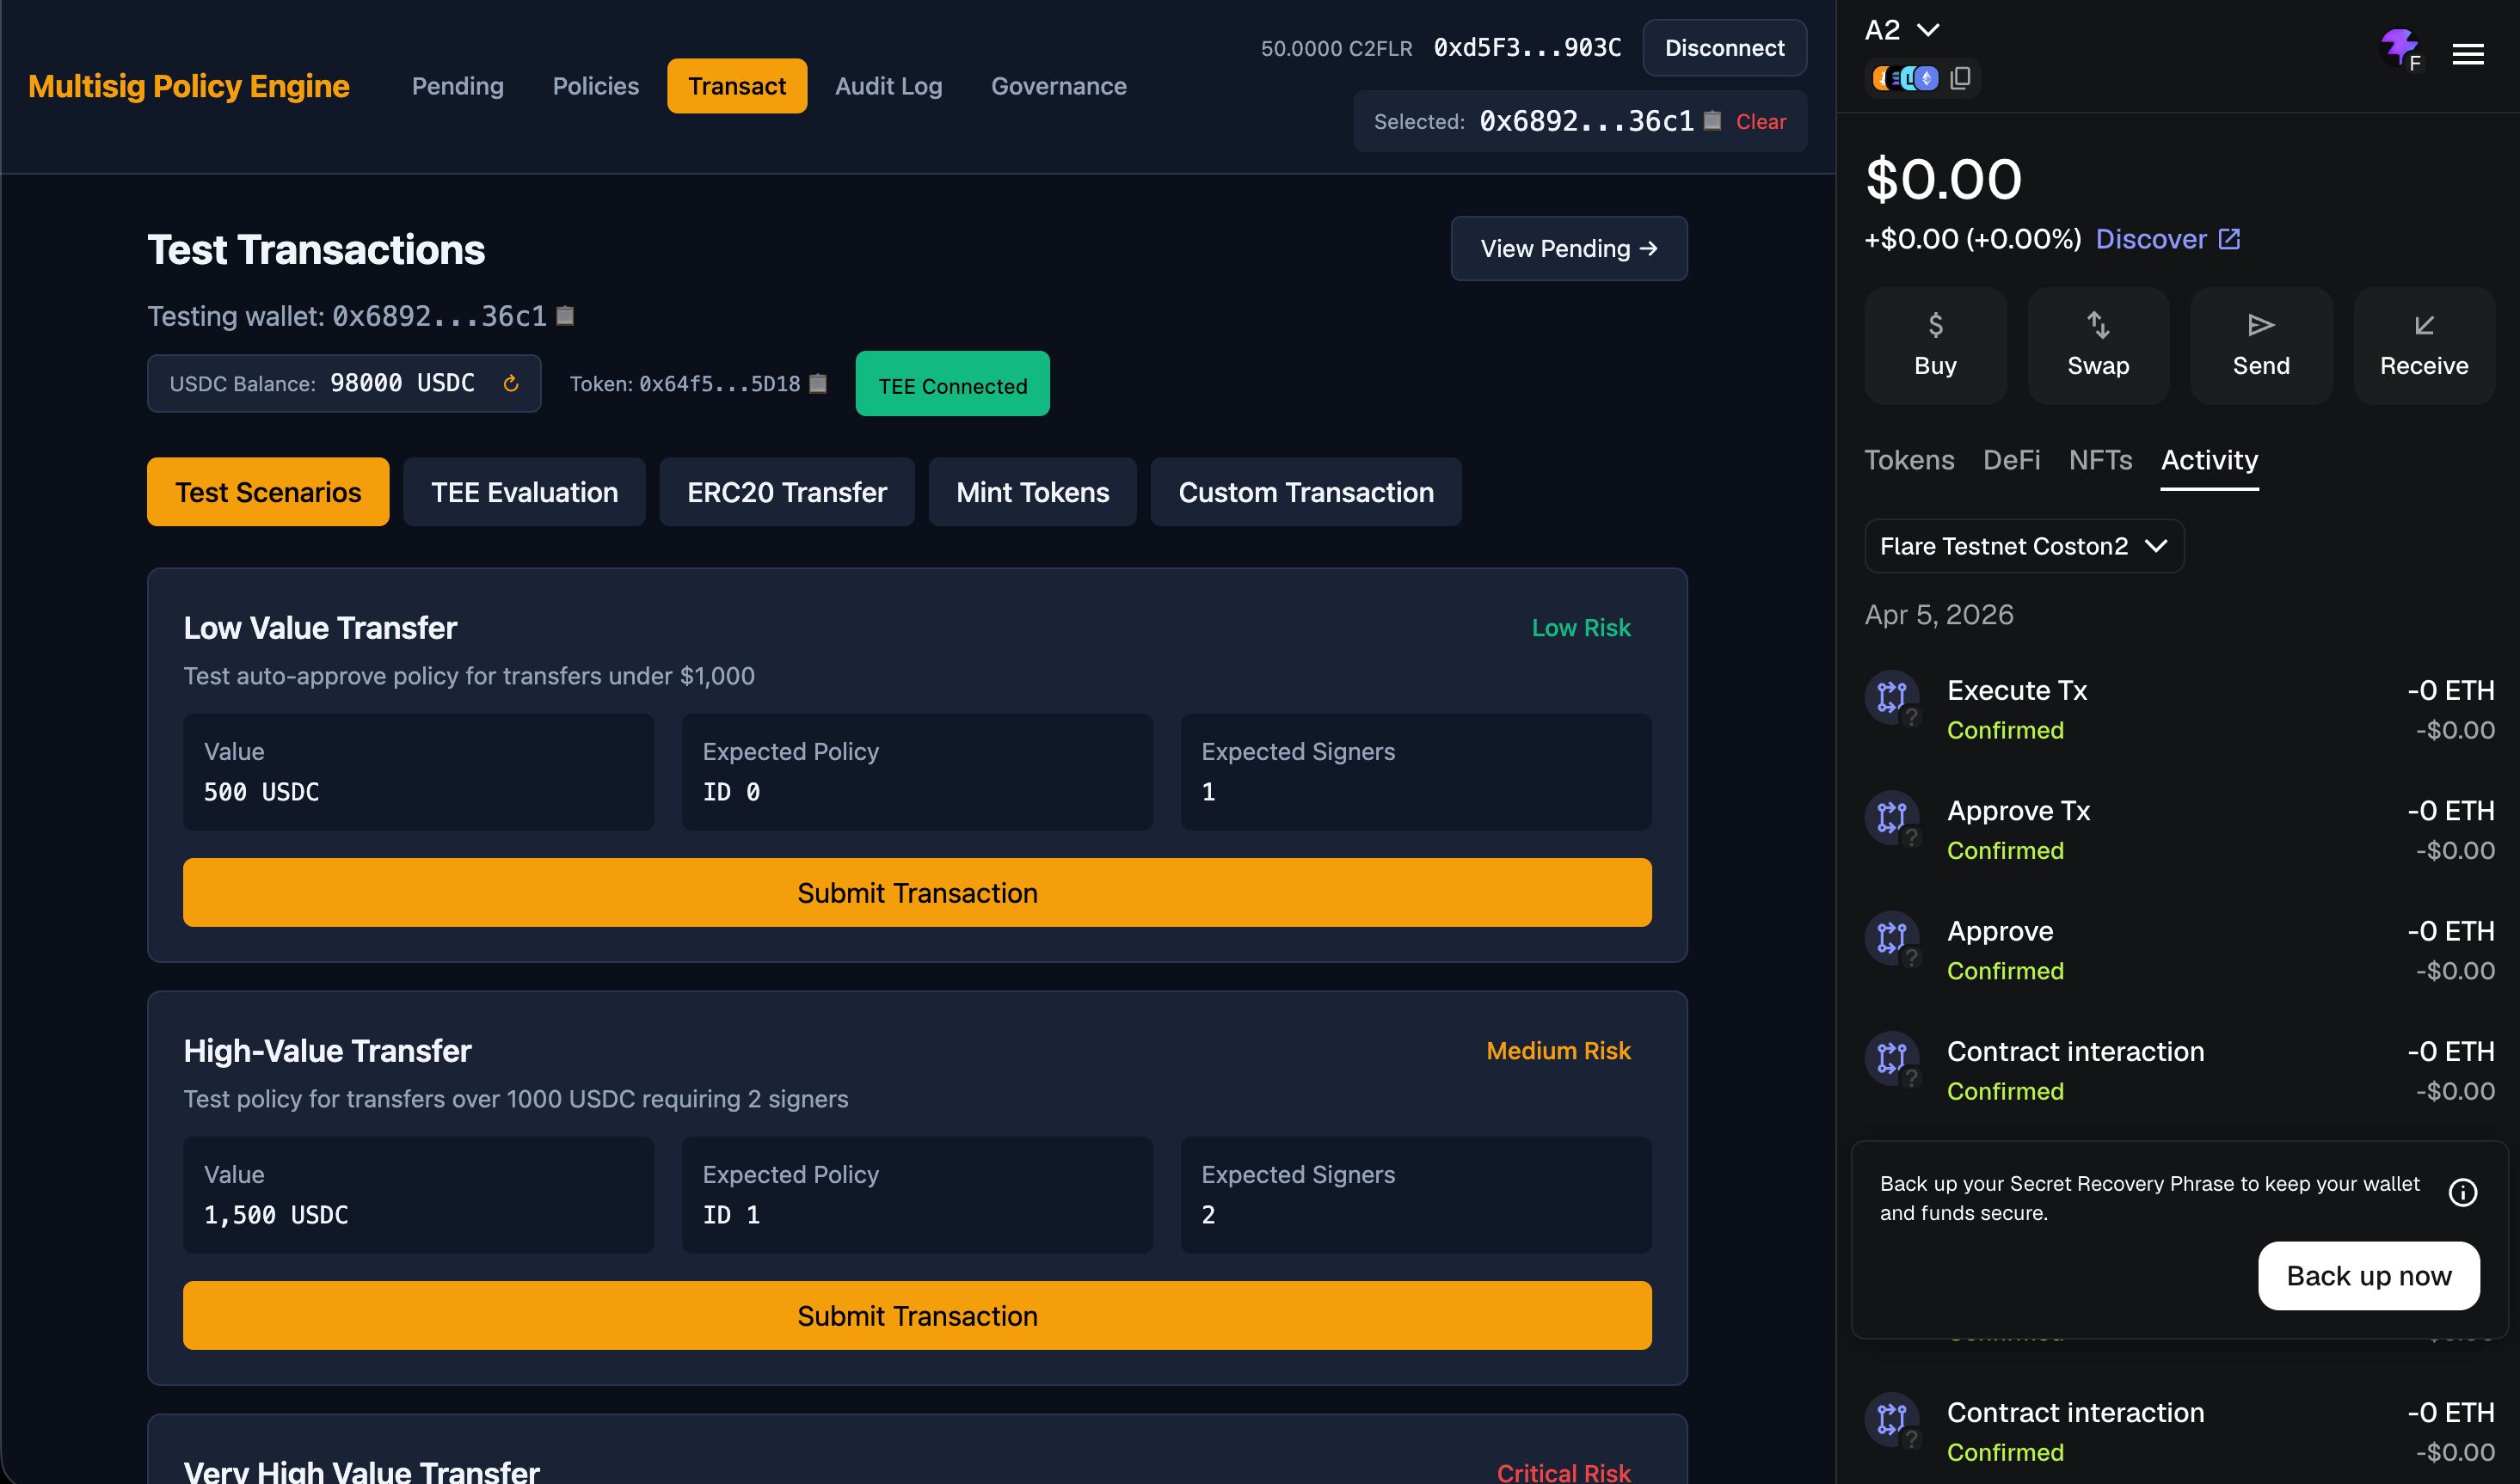Viewport: 2520px width, 1484px height.
Task: Click the info icon on backup reminder
Action: tap(2462, 1192)
